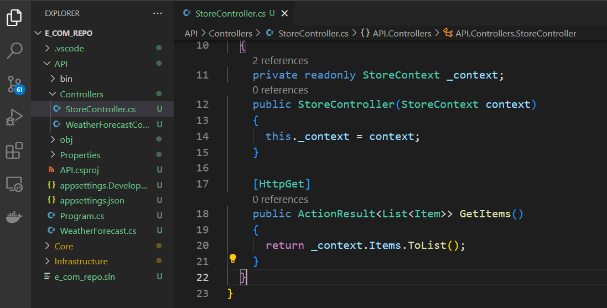
Task: Click line number 20 in the gutter
Action: 203,246
